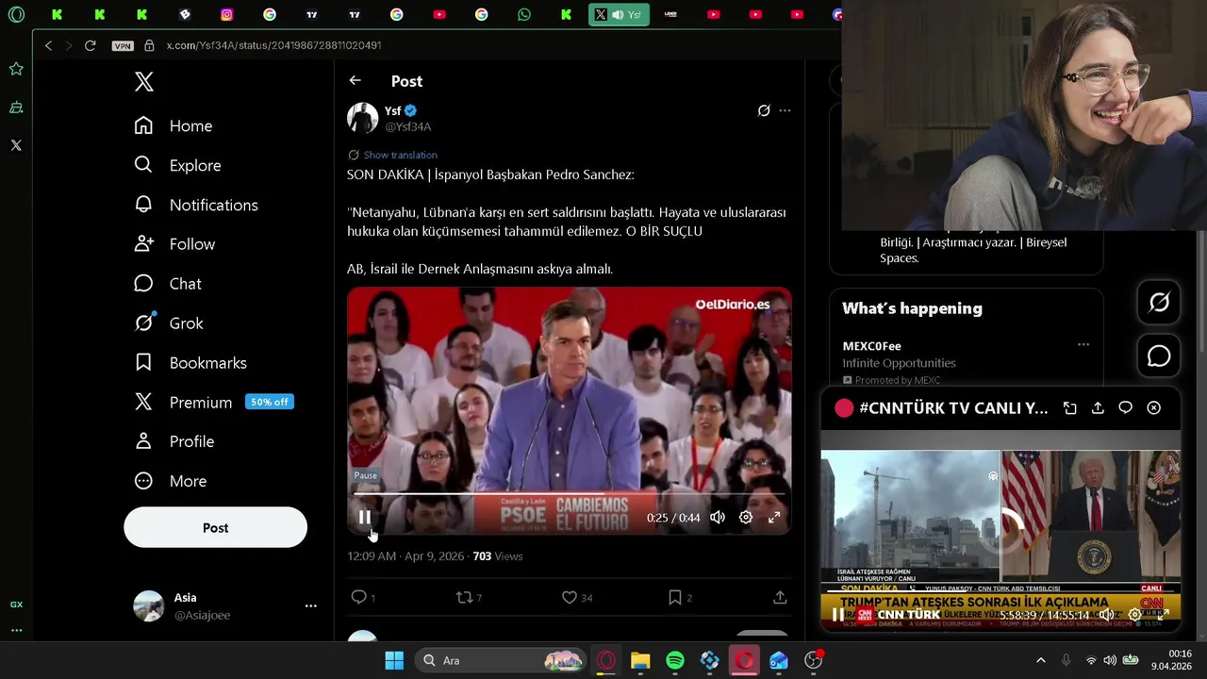Mute the tweet video volume
The height and width of the screenshot is (679, 1207).
click(718, 517)
